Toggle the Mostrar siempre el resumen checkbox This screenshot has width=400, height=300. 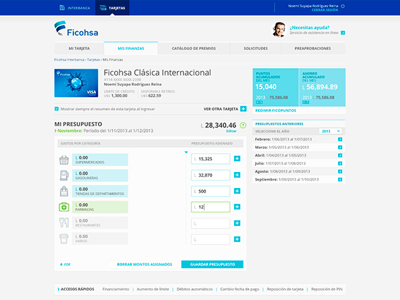pos(57,109)
